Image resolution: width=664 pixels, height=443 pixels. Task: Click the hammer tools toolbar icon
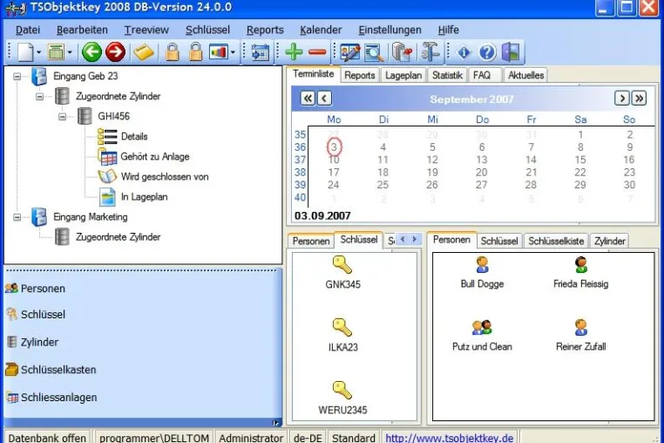coord(430,52)
